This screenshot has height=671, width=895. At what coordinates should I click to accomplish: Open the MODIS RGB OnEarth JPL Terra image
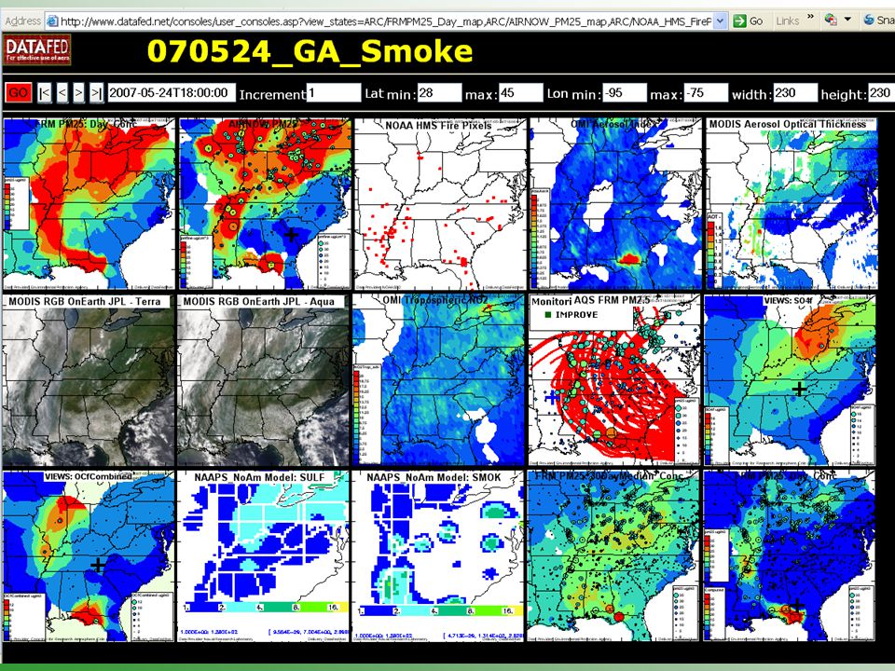pos(89,380)
